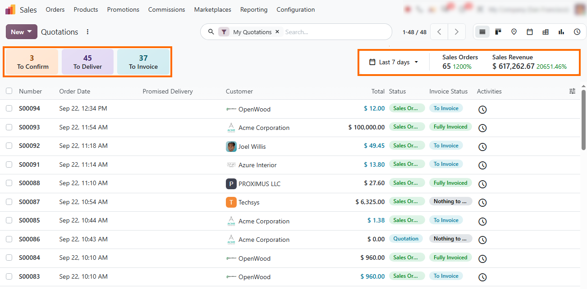The width and height of the screenshot is (587, 289).
Task: Open the Products menu
Action: tap(86, 9)
